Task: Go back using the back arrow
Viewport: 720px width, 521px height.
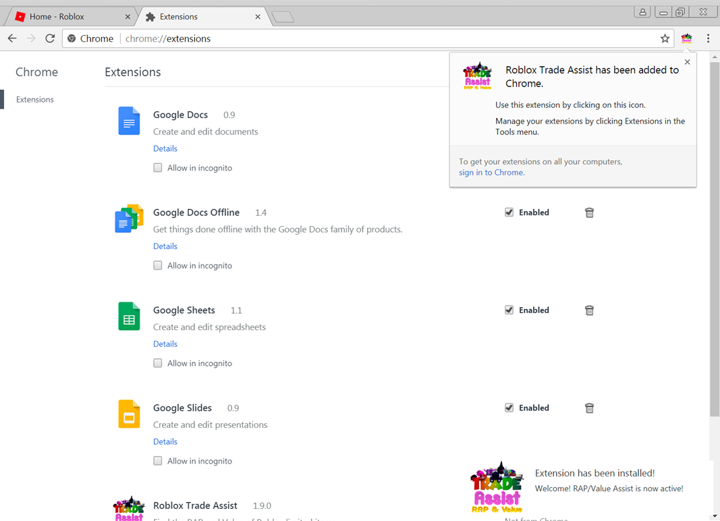Action: pos(12,38)
